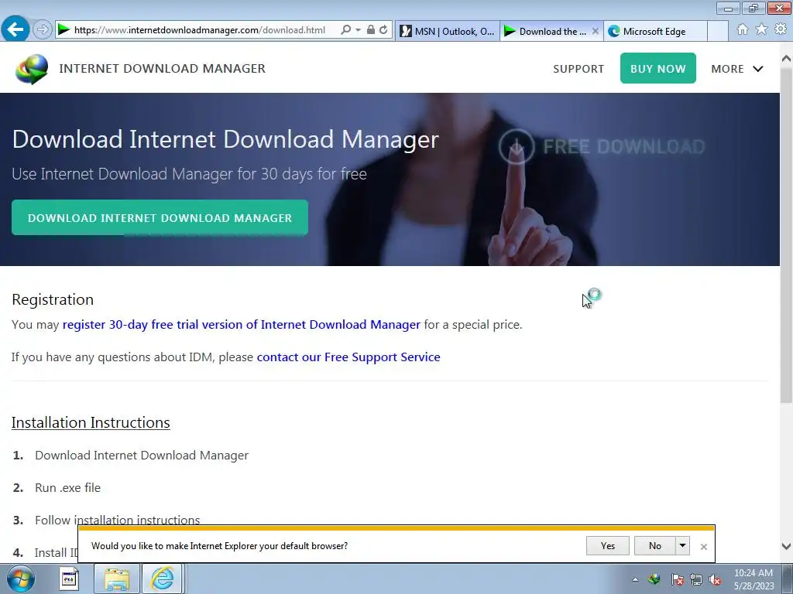Click the IDM globe logo

click(32, 69)
